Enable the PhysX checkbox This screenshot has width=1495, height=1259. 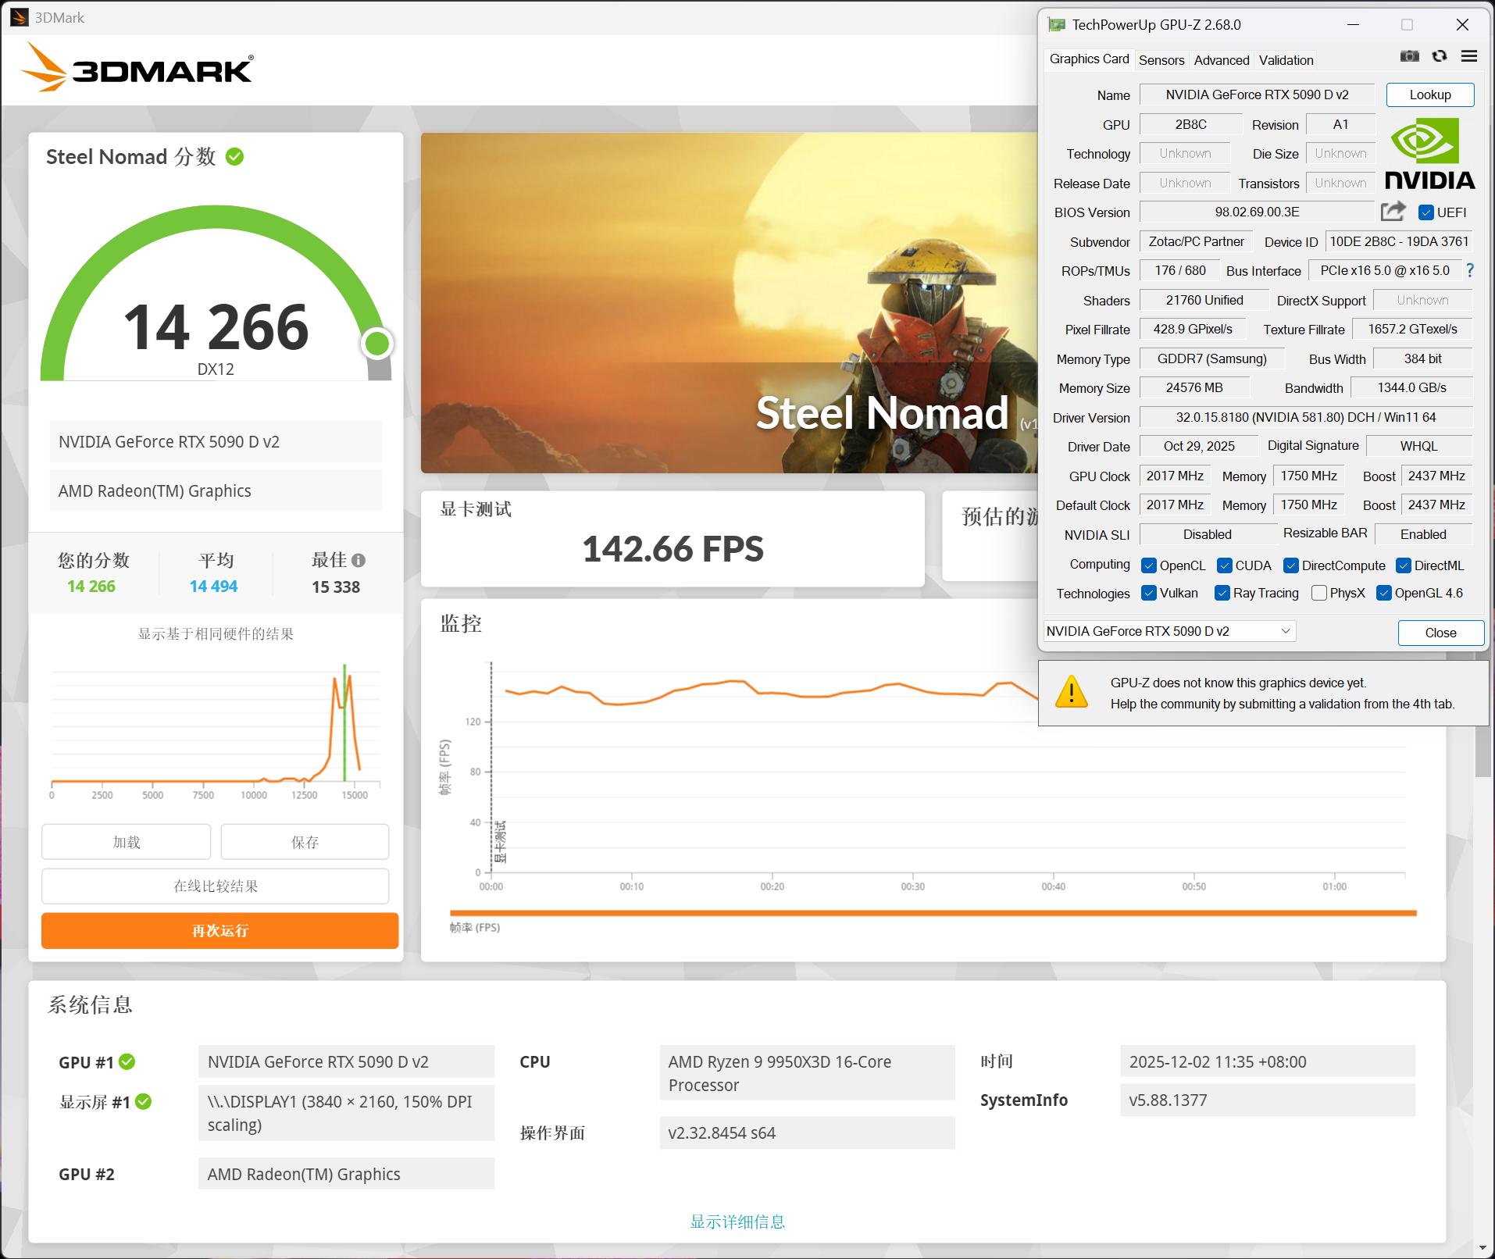1319,593
